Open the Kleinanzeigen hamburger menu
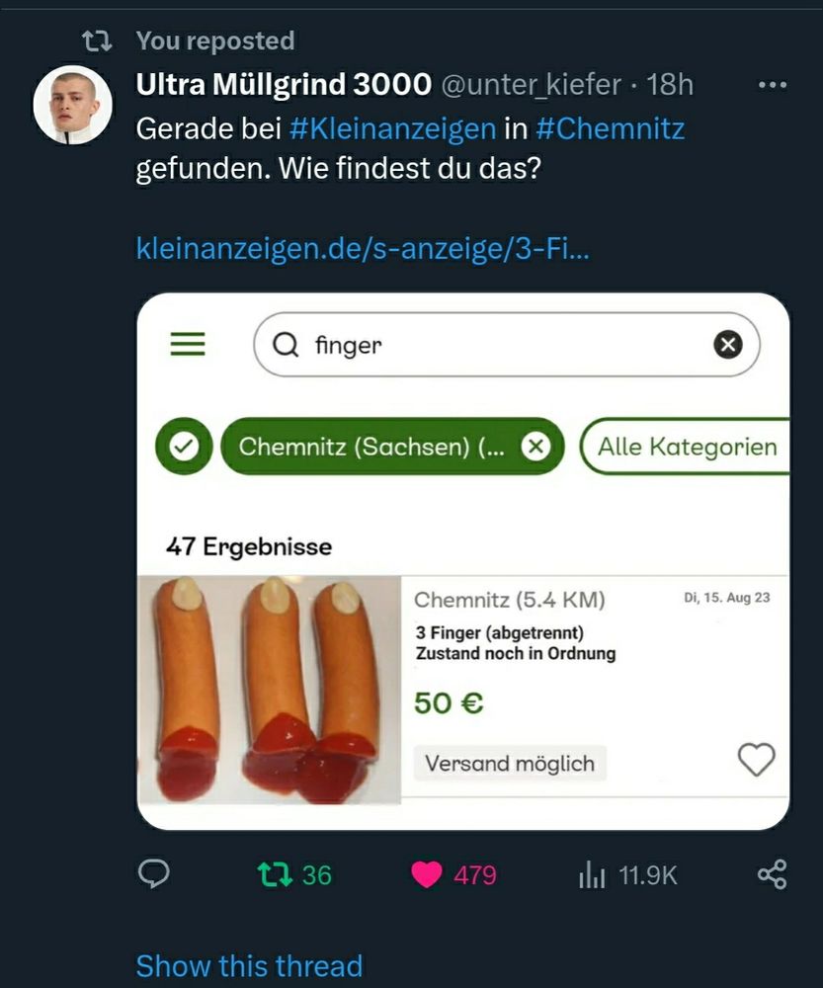This screenshot has height=988, width=823. pos(188,344)
